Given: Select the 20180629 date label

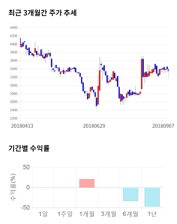Looking at the screenshot, I should click(x=94, y=126).
